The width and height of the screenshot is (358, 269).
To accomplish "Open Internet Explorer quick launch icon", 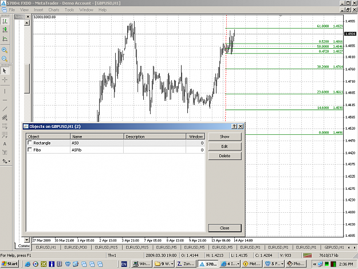I will point(27,264).
